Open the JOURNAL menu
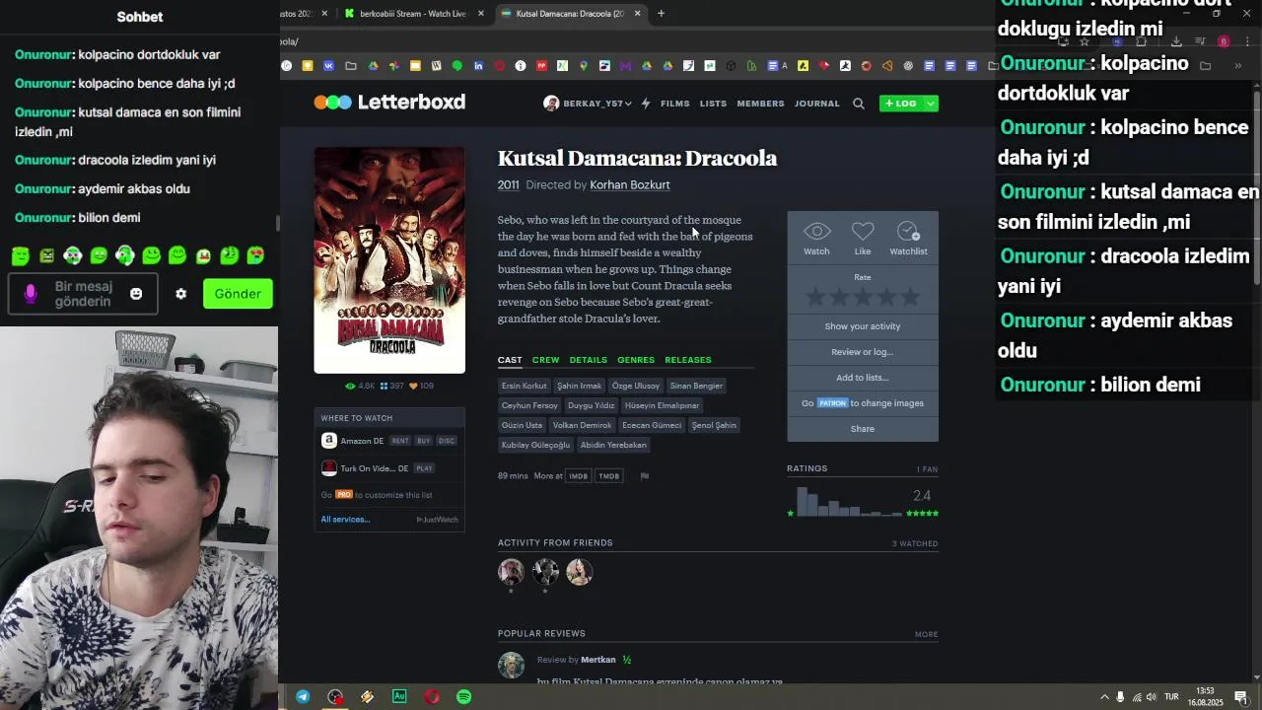 coord(817,104)
